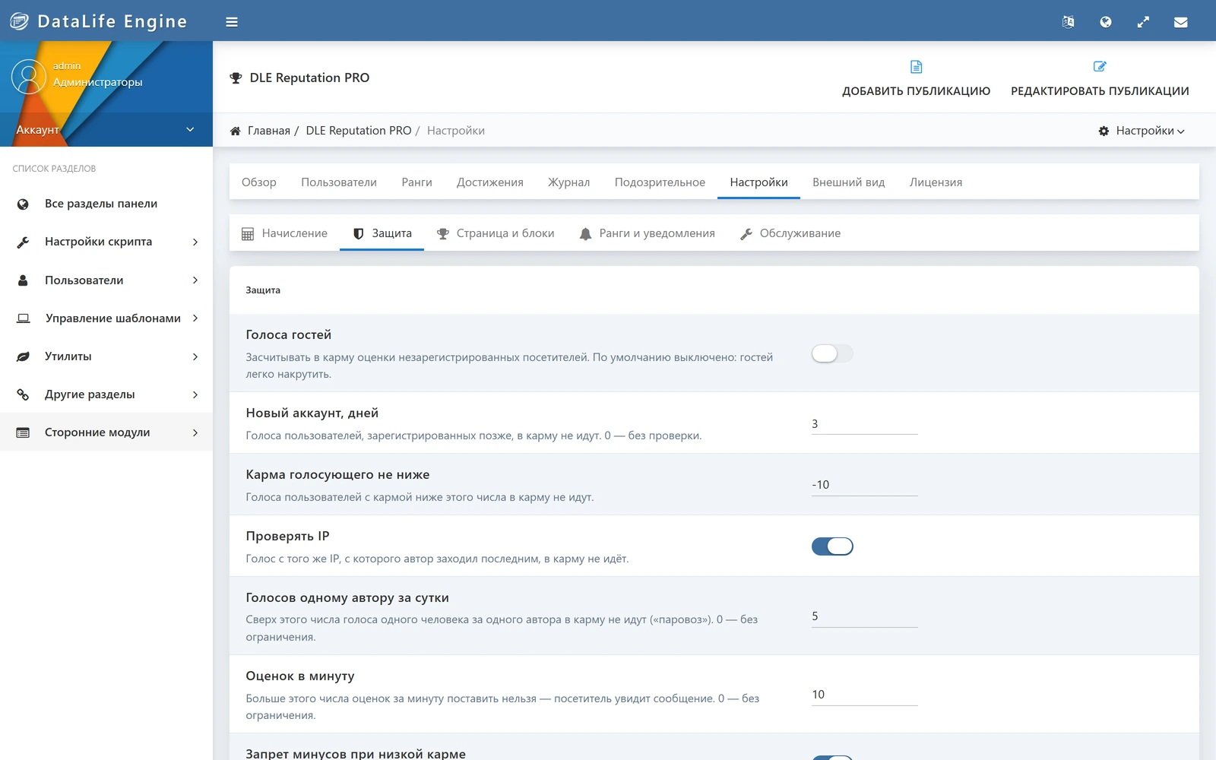
Task: Click the user icon beside Пользователи
Action: click(x=23, y=280)
